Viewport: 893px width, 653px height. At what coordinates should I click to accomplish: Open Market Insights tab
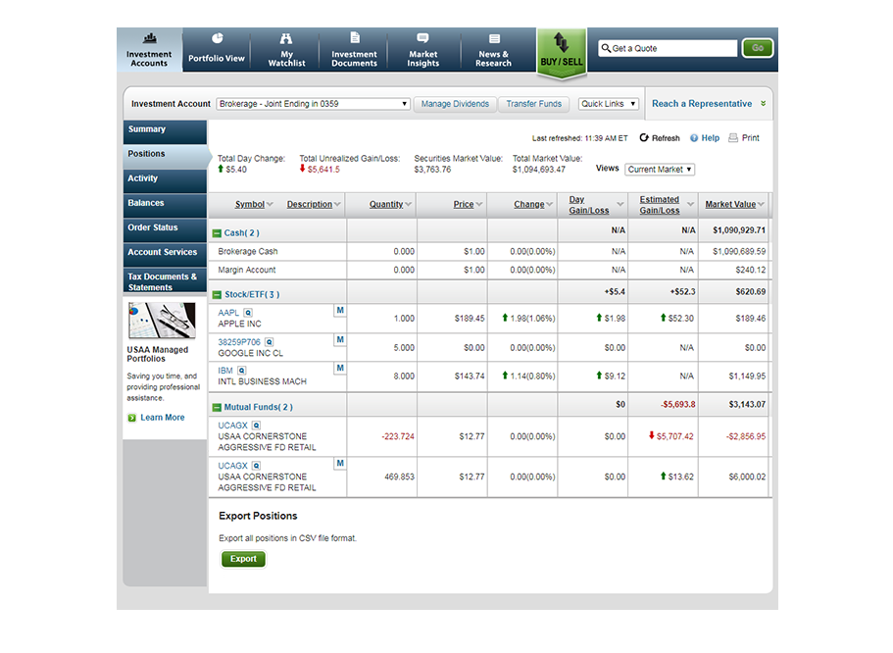point(423,50)
